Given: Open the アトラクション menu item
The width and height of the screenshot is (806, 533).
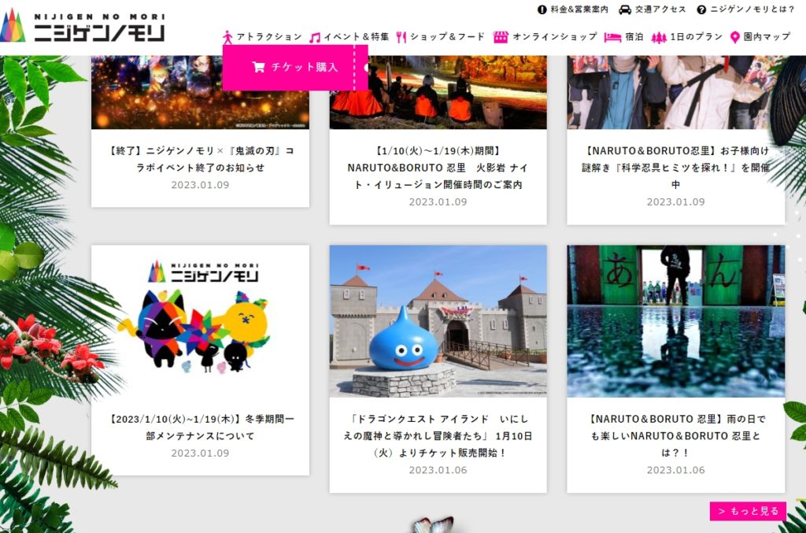Looking at the screenshot, I should click(x=268, y=37).
